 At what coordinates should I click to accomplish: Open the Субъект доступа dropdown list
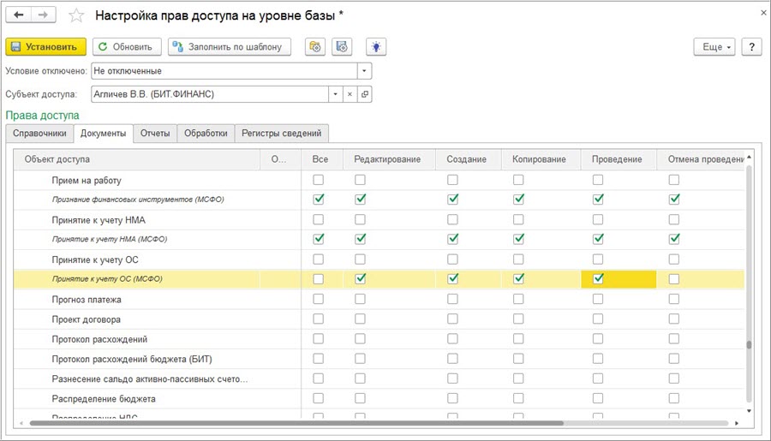(x=335, y=94)
